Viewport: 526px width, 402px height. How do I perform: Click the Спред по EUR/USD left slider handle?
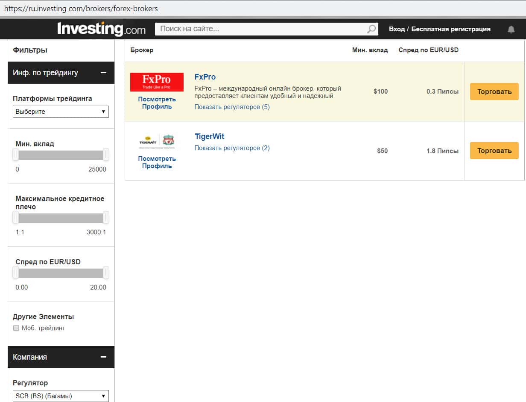[x=16, y=273]
